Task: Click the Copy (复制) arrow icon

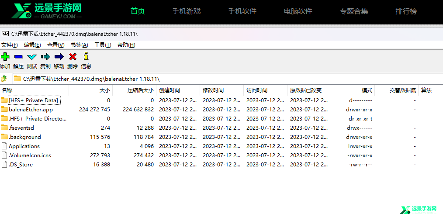Action: pos(45,57)
